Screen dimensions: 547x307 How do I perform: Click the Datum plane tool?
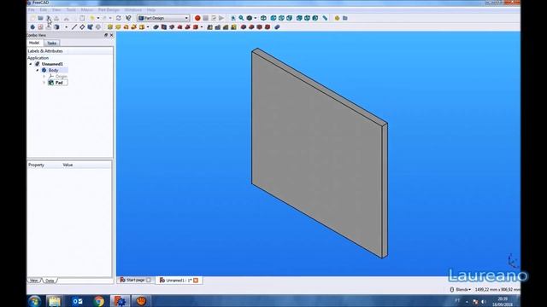click(x=82, y=27)
